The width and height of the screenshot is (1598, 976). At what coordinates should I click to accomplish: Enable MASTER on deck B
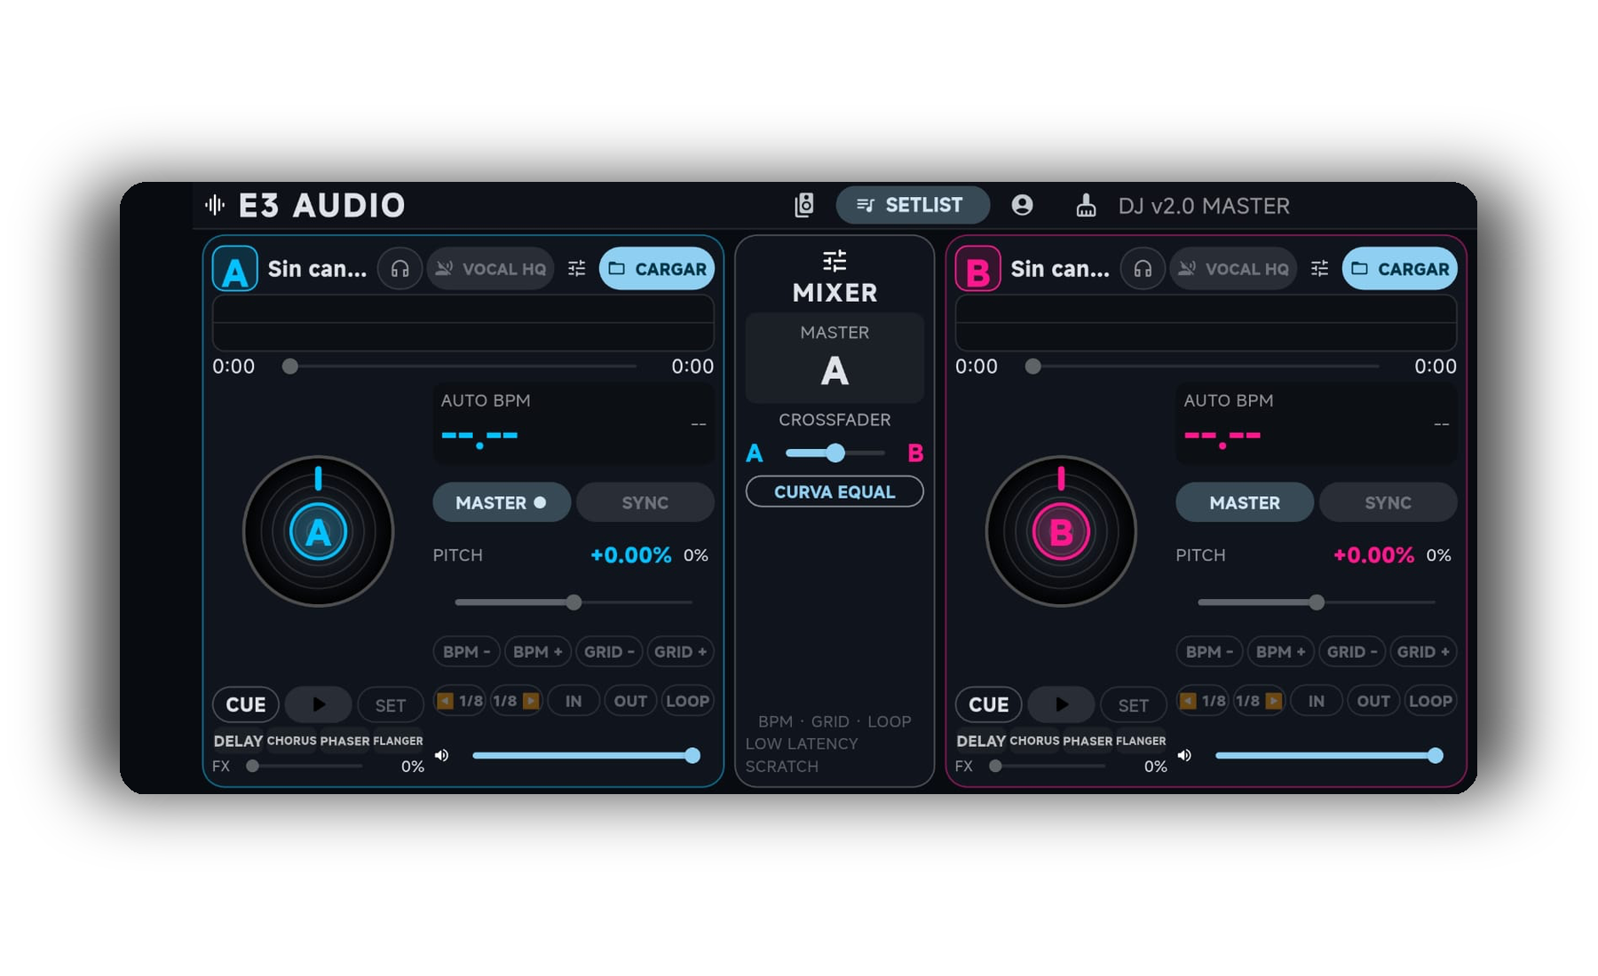1245,502
